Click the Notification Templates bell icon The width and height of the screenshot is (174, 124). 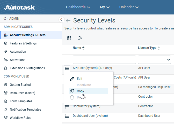click(6, 110)
